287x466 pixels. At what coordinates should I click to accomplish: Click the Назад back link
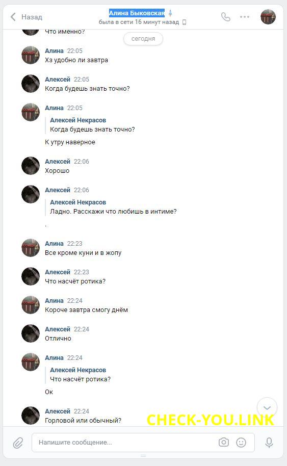[32, 17]
